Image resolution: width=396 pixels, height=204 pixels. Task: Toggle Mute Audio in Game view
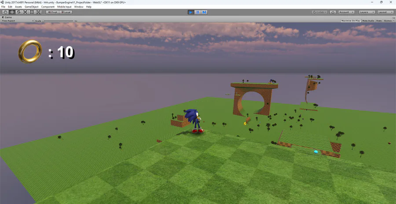(368, 21)
